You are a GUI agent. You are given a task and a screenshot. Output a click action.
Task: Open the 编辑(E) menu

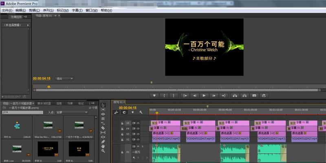pos(21,11)
